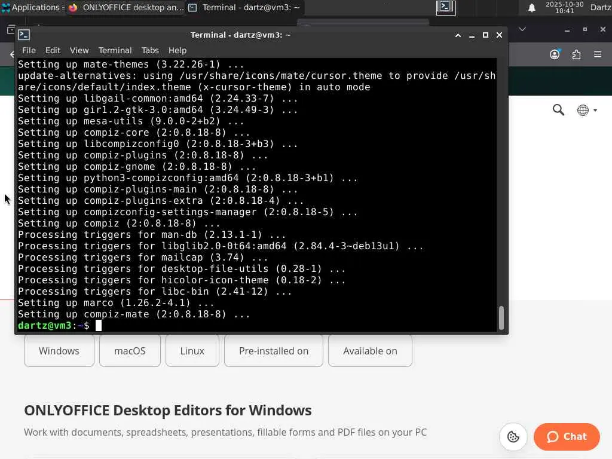Open the Terminal Tabs menu
The image size is (612, 459).
pos(150,50)
